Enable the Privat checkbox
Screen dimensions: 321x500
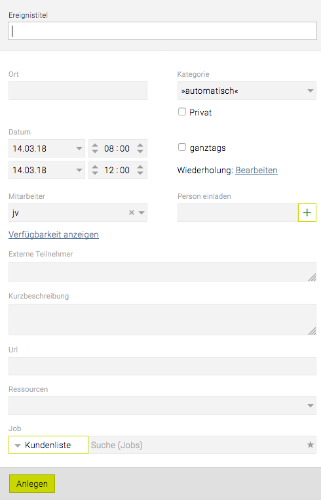pos(182,112)
